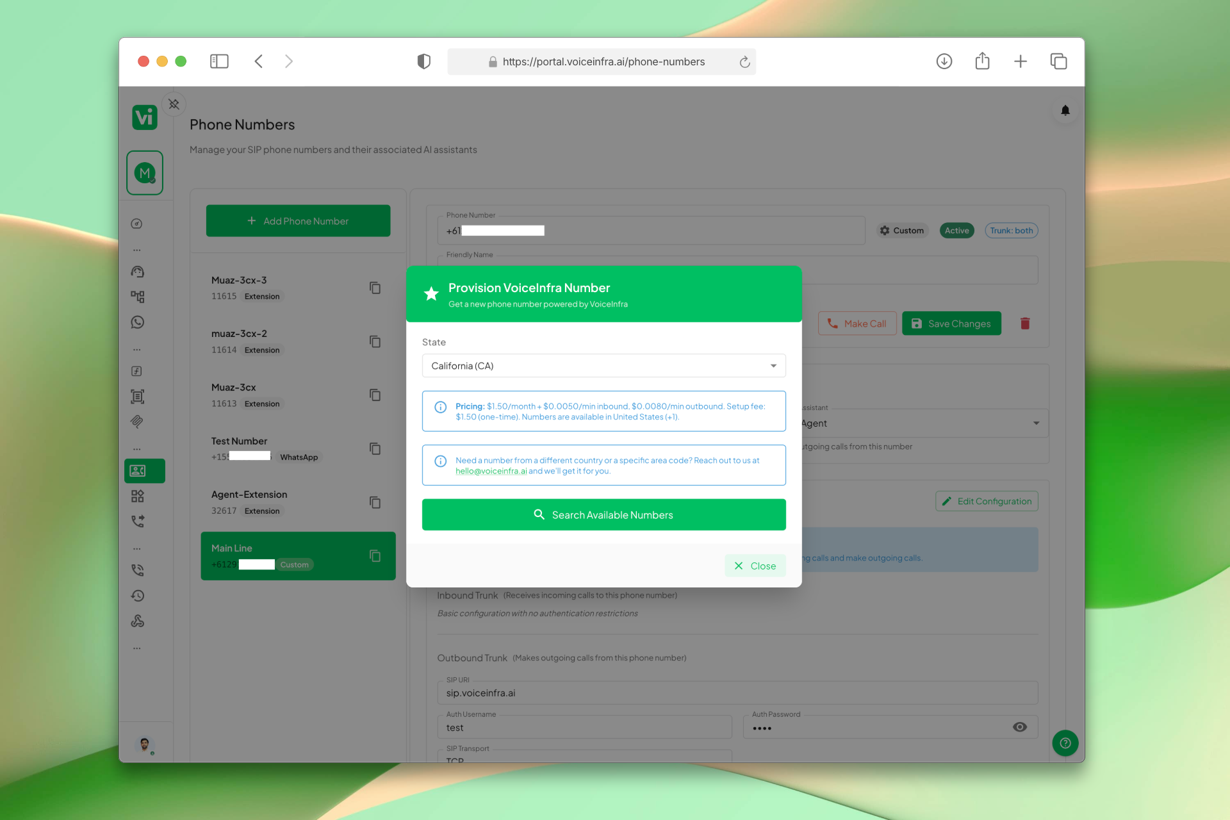Go back in Safari
This screenshot has height=820, width=1230.
tap(259, 61)
